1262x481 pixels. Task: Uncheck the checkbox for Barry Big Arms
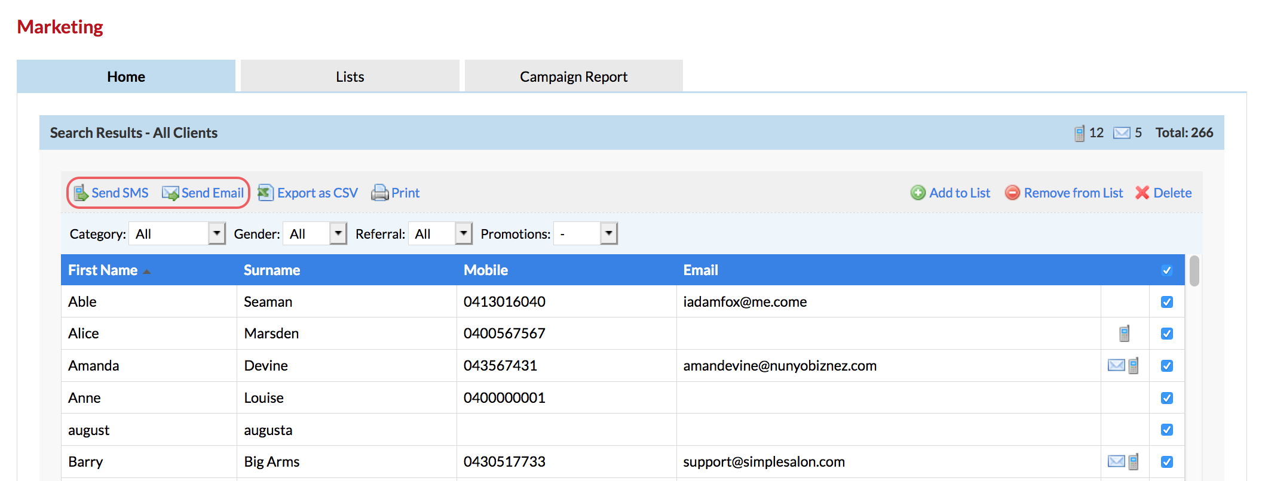1166,462
